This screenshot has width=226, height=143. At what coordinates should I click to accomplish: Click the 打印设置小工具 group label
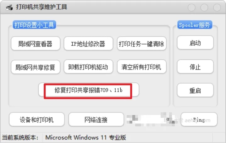(34, 25)
